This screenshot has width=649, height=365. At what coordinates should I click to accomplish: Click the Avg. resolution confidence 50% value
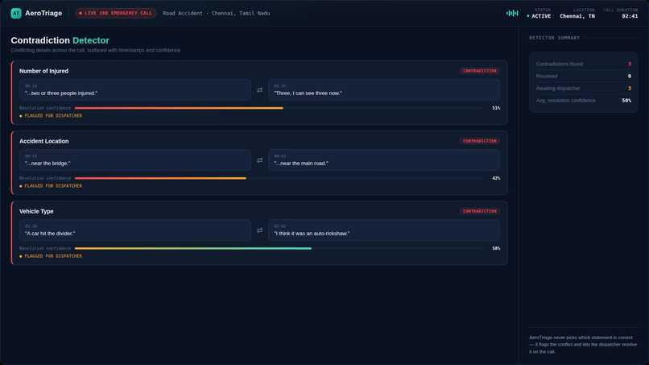click(x=626, y=101)
